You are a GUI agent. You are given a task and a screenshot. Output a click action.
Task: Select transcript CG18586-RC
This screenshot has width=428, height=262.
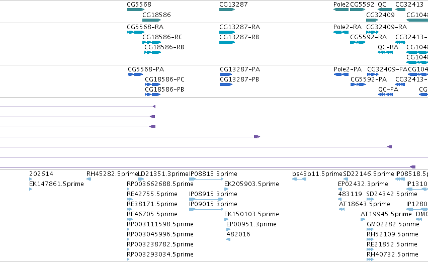click(x=162, y=37)
